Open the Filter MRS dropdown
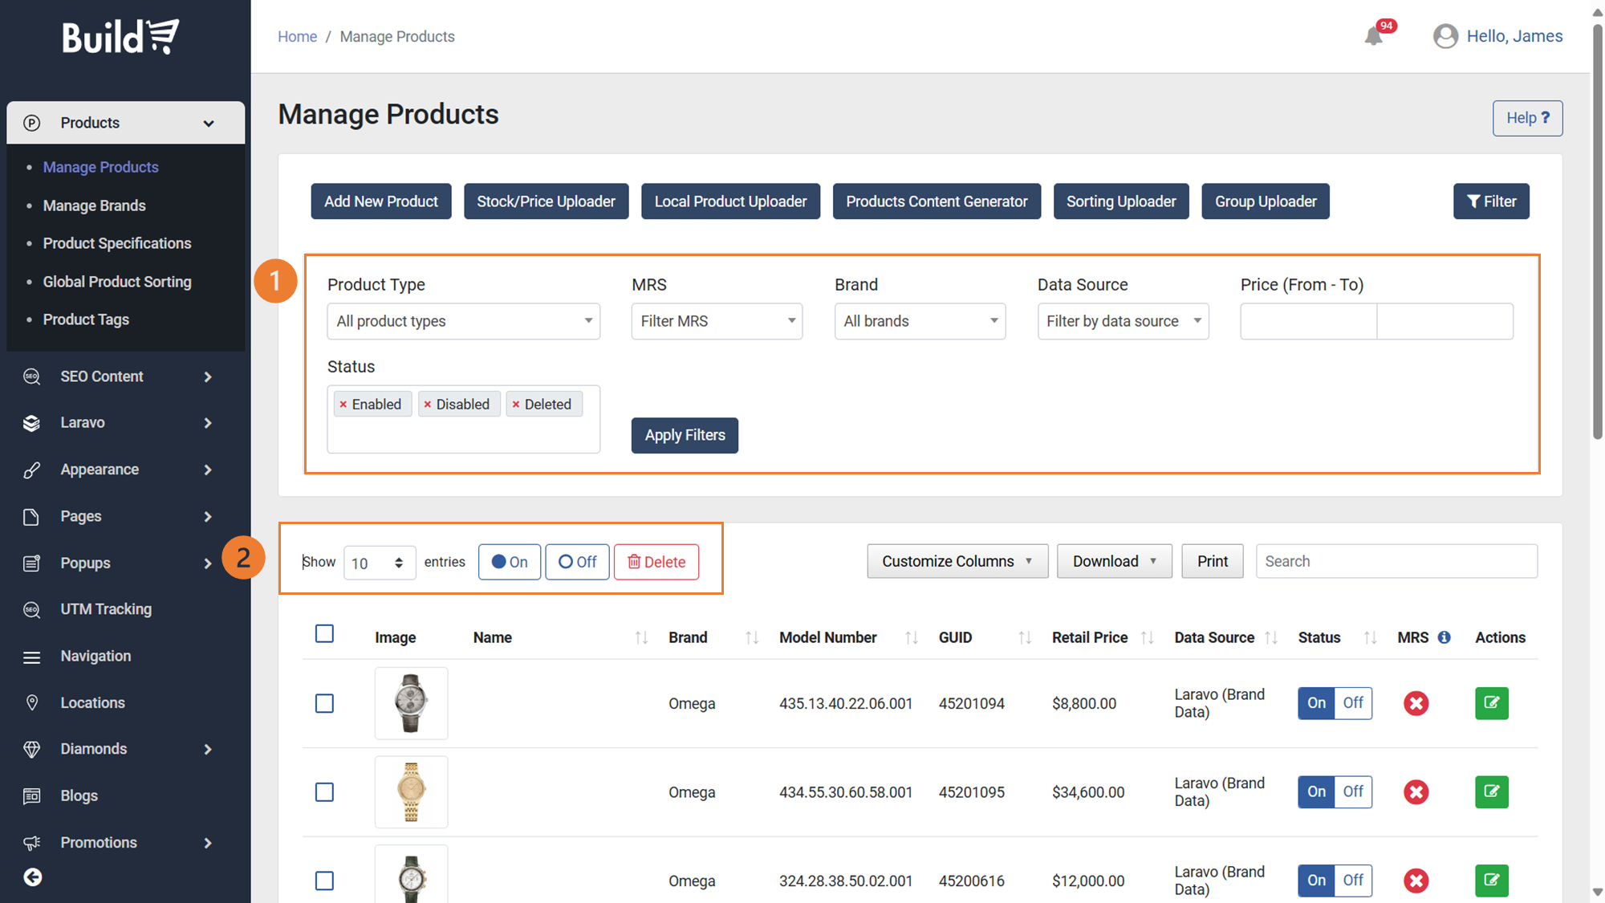The image size is (1605, 903). tap(717, 321)
